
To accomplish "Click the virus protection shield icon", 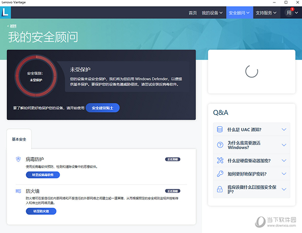I will pos(18,159).
